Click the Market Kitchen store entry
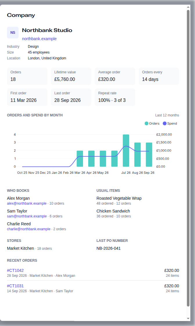 click(x=21, y=249)
